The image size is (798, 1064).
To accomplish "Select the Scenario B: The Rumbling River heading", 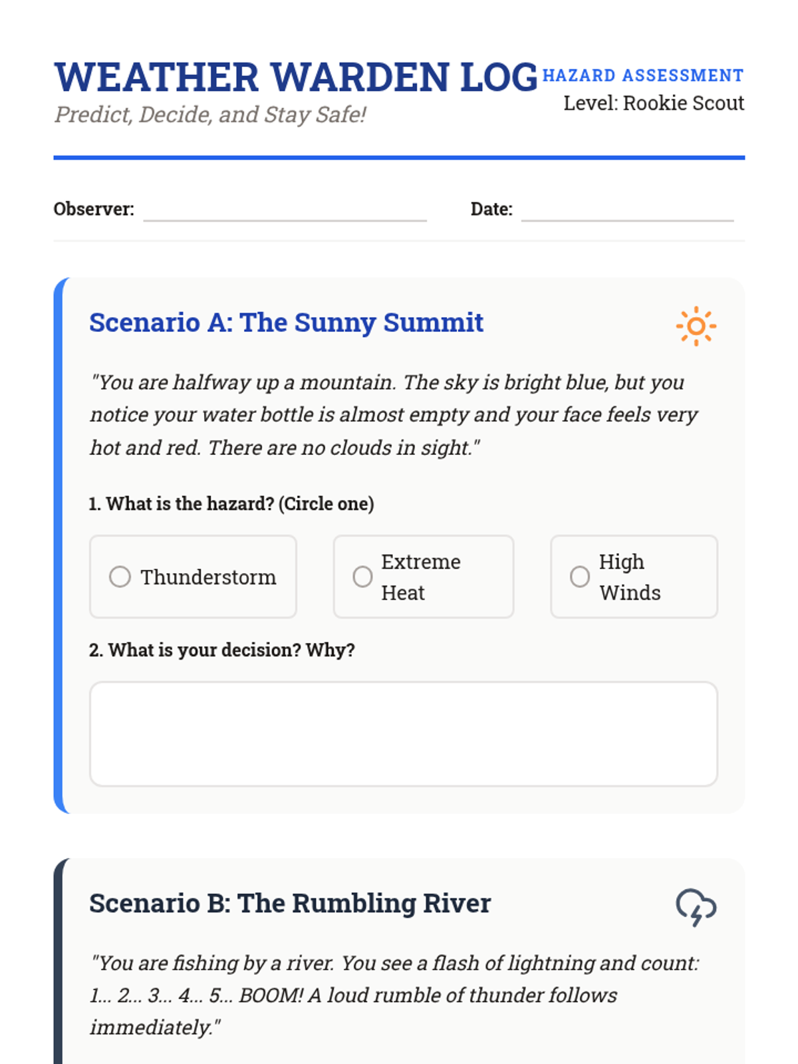I will (290, 904).
